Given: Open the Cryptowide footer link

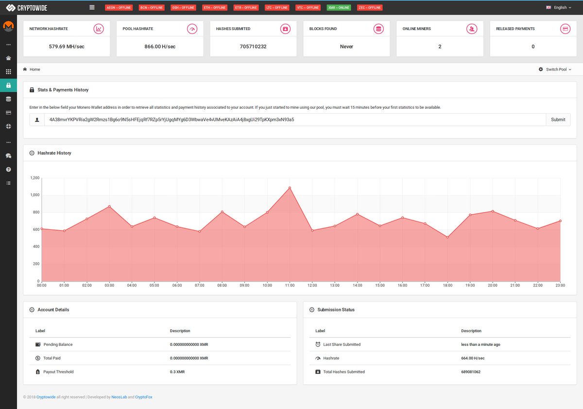Looking at the screenshot, I should [46, 397].
